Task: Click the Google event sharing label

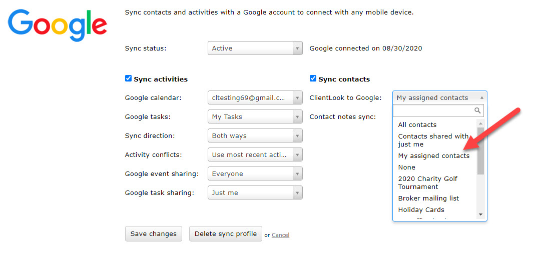Action: tap(162, 174)
